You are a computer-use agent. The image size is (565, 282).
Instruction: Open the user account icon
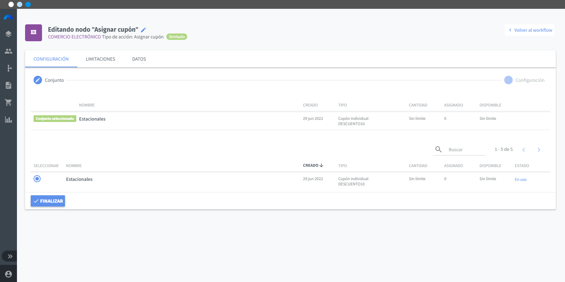coord(8,274)
